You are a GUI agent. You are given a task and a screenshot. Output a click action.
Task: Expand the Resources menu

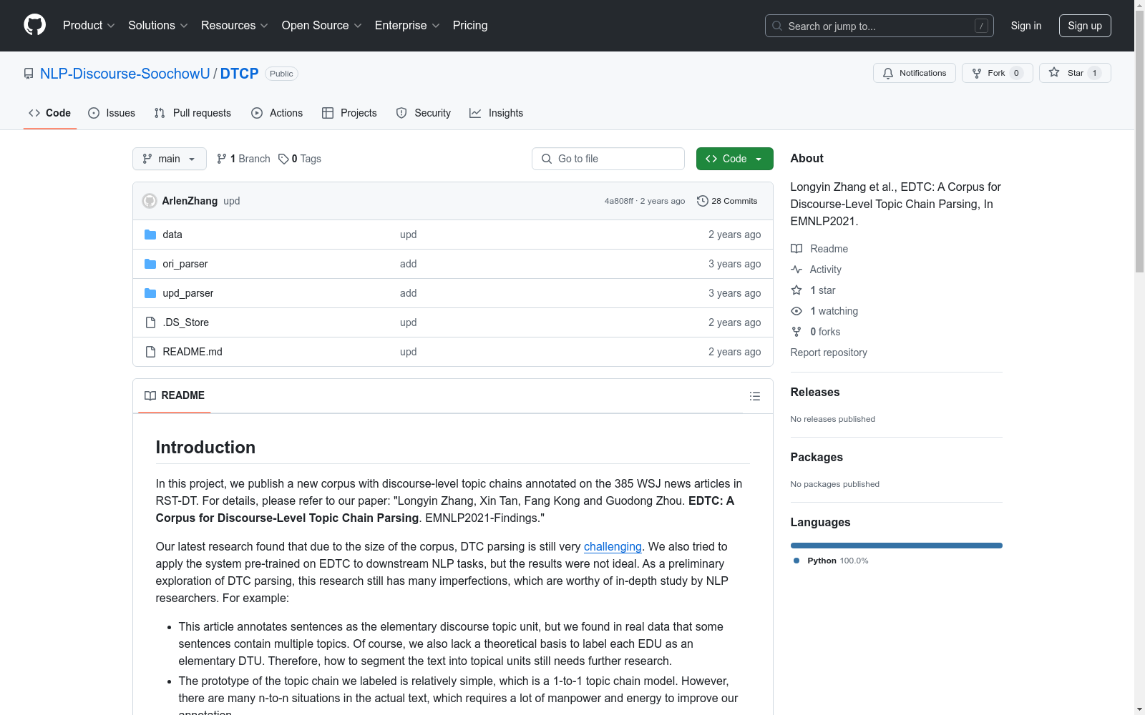234,25
